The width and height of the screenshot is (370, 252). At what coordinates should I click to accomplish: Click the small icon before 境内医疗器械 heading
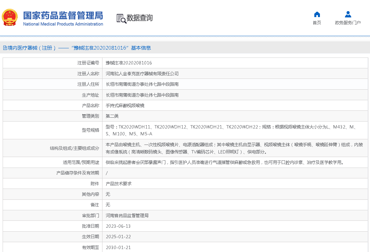[x=5, y=48]
